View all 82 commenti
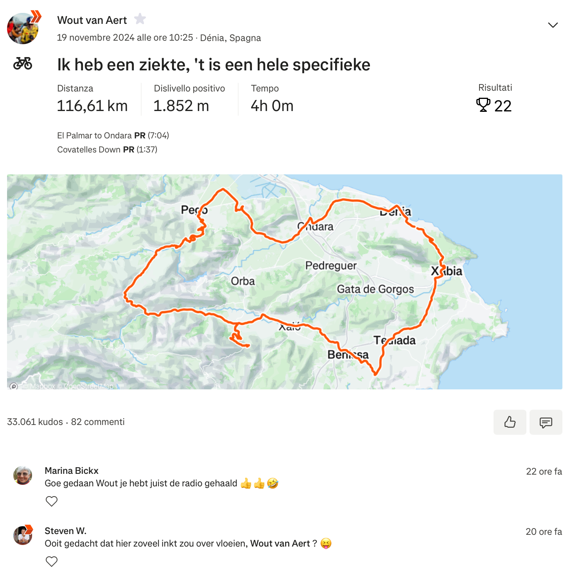Viewport: 571px width, 579px height. (98, 422)
